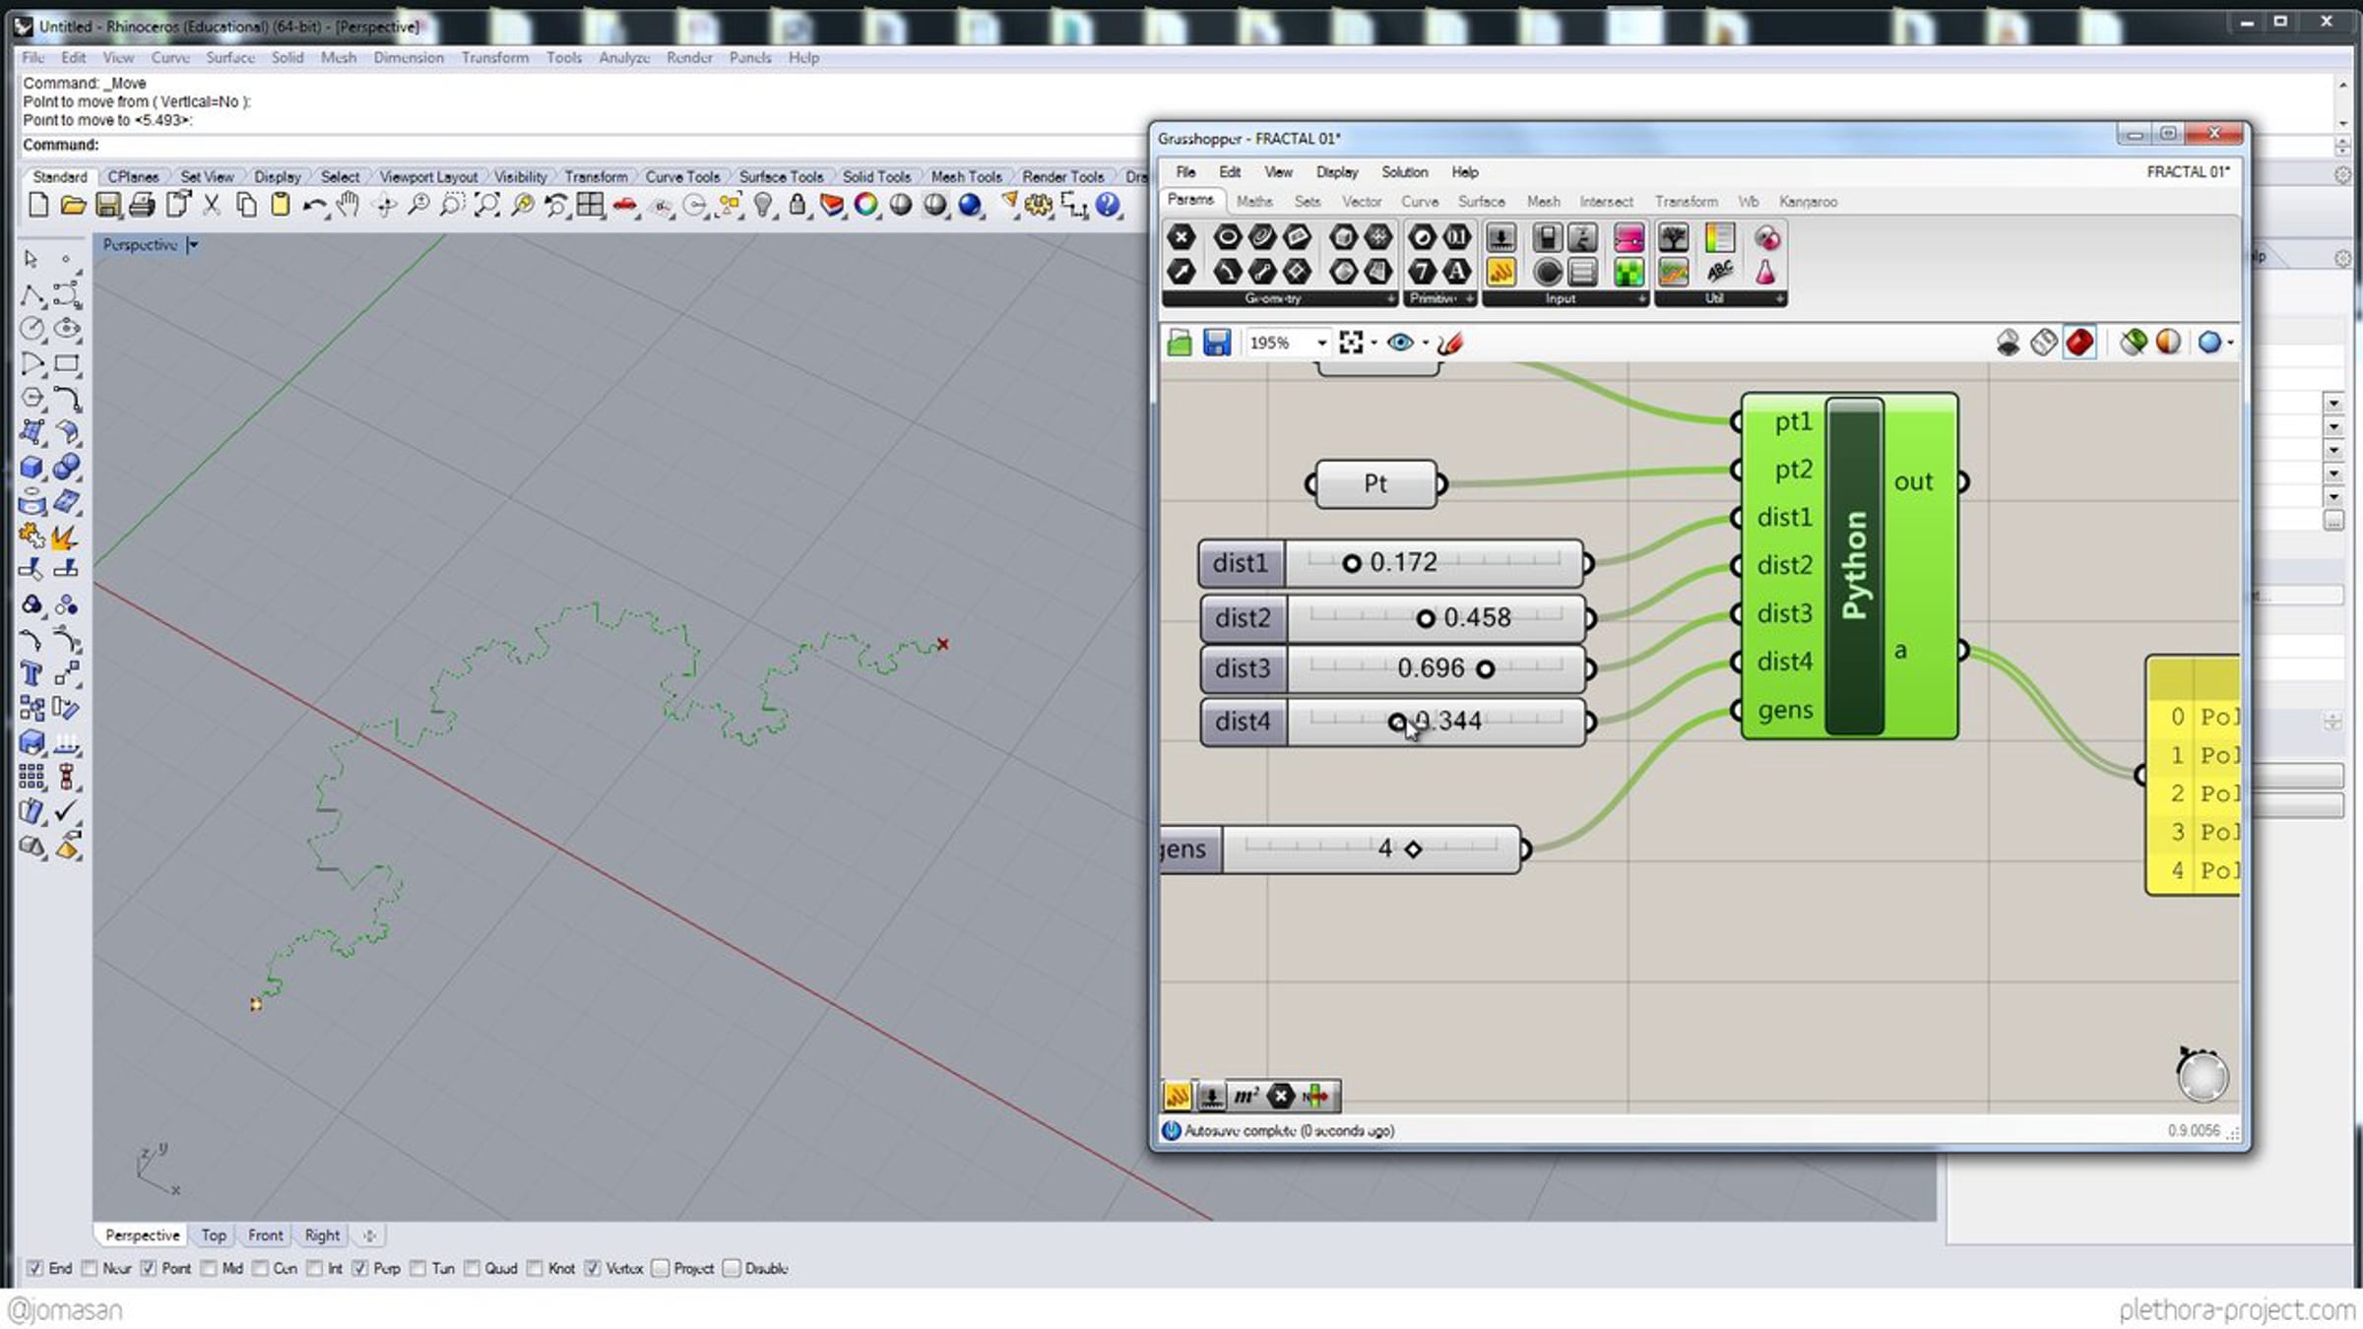Enable the Near osnap checkbox
Viewport: 2363px width, 1329px height.
click(x=90, y=1268)
